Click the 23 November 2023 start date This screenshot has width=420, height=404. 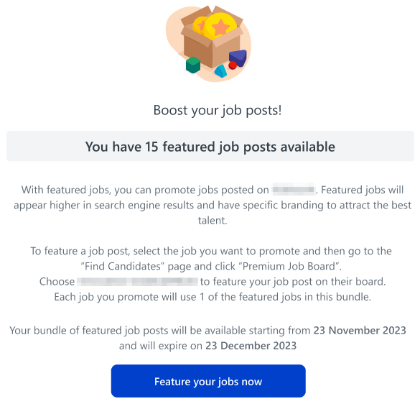(360, 330)
